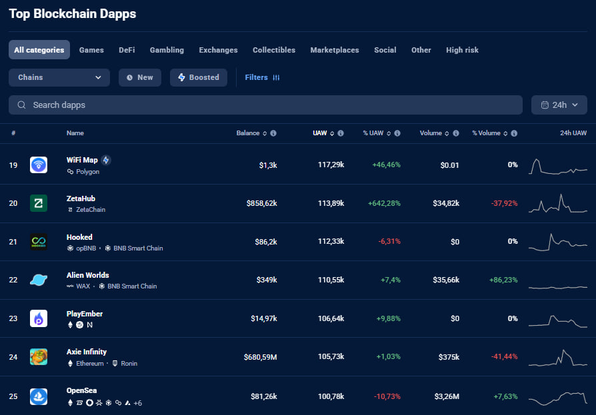Open the 24h time range dropdown
596x415 pixels.
pos(559,105)
